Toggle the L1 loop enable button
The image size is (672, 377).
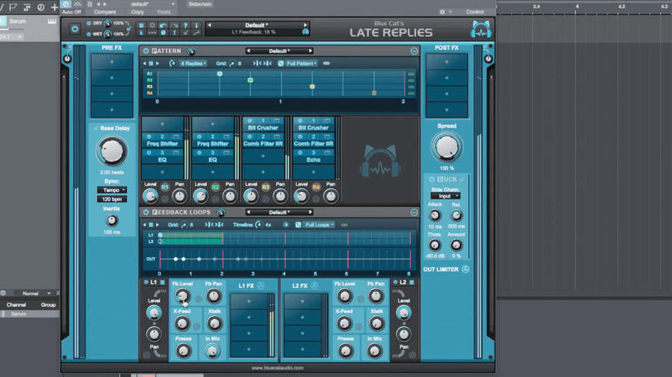point(146,282)
